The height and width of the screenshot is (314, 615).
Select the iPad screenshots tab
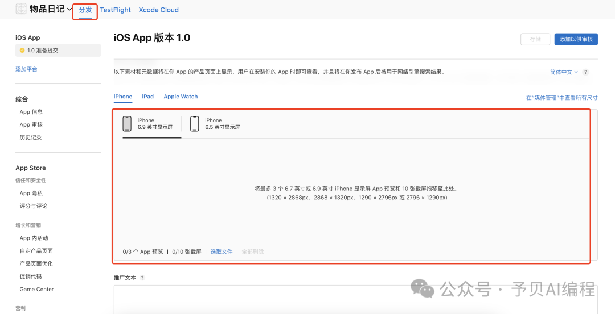[148, 97]
